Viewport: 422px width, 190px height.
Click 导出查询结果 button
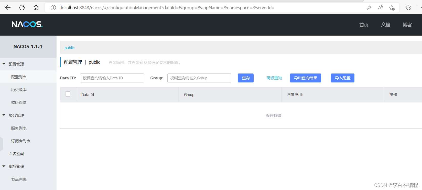(306, 78)
